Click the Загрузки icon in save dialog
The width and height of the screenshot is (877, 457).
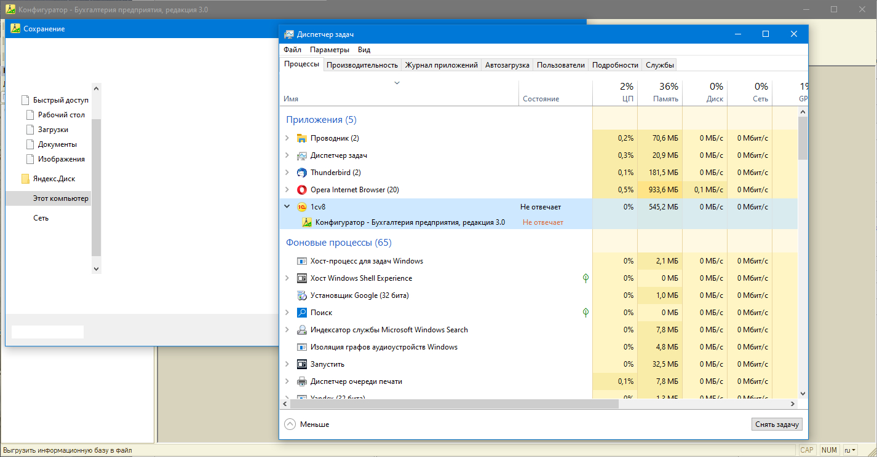tap(30, 130)
